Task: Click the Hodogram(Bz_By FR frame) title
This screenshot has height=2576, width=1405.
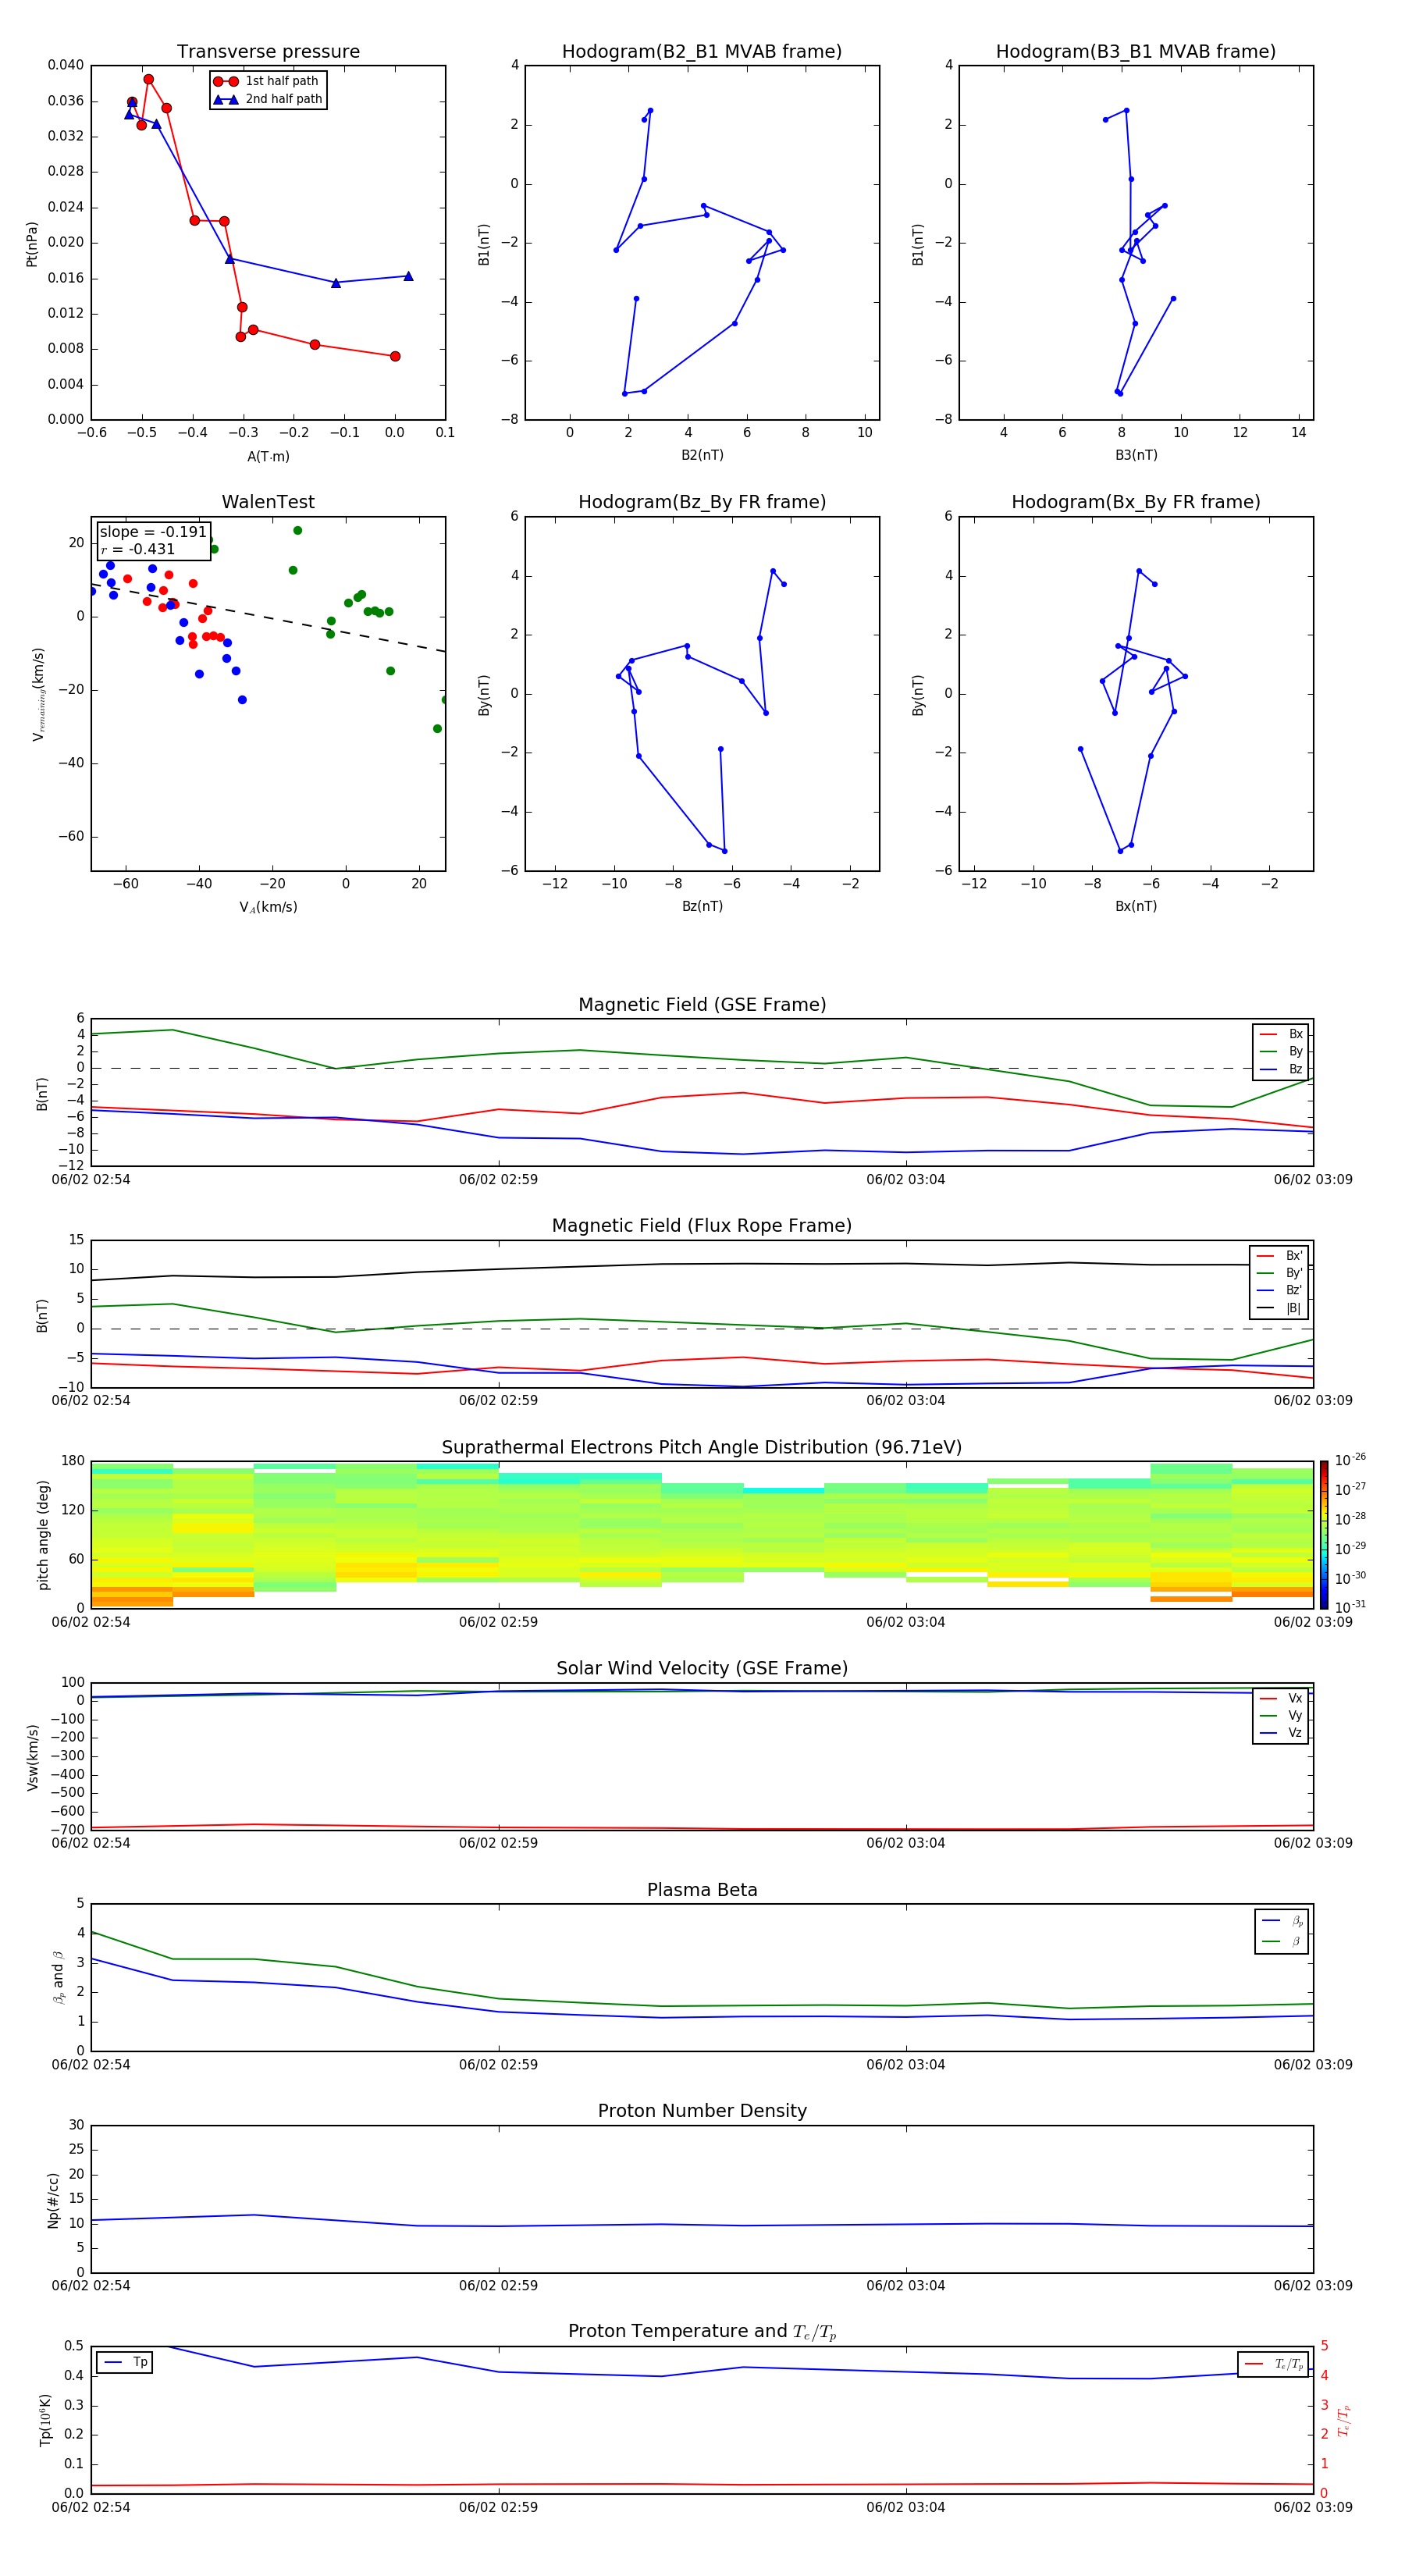Action: click(702, 502)
